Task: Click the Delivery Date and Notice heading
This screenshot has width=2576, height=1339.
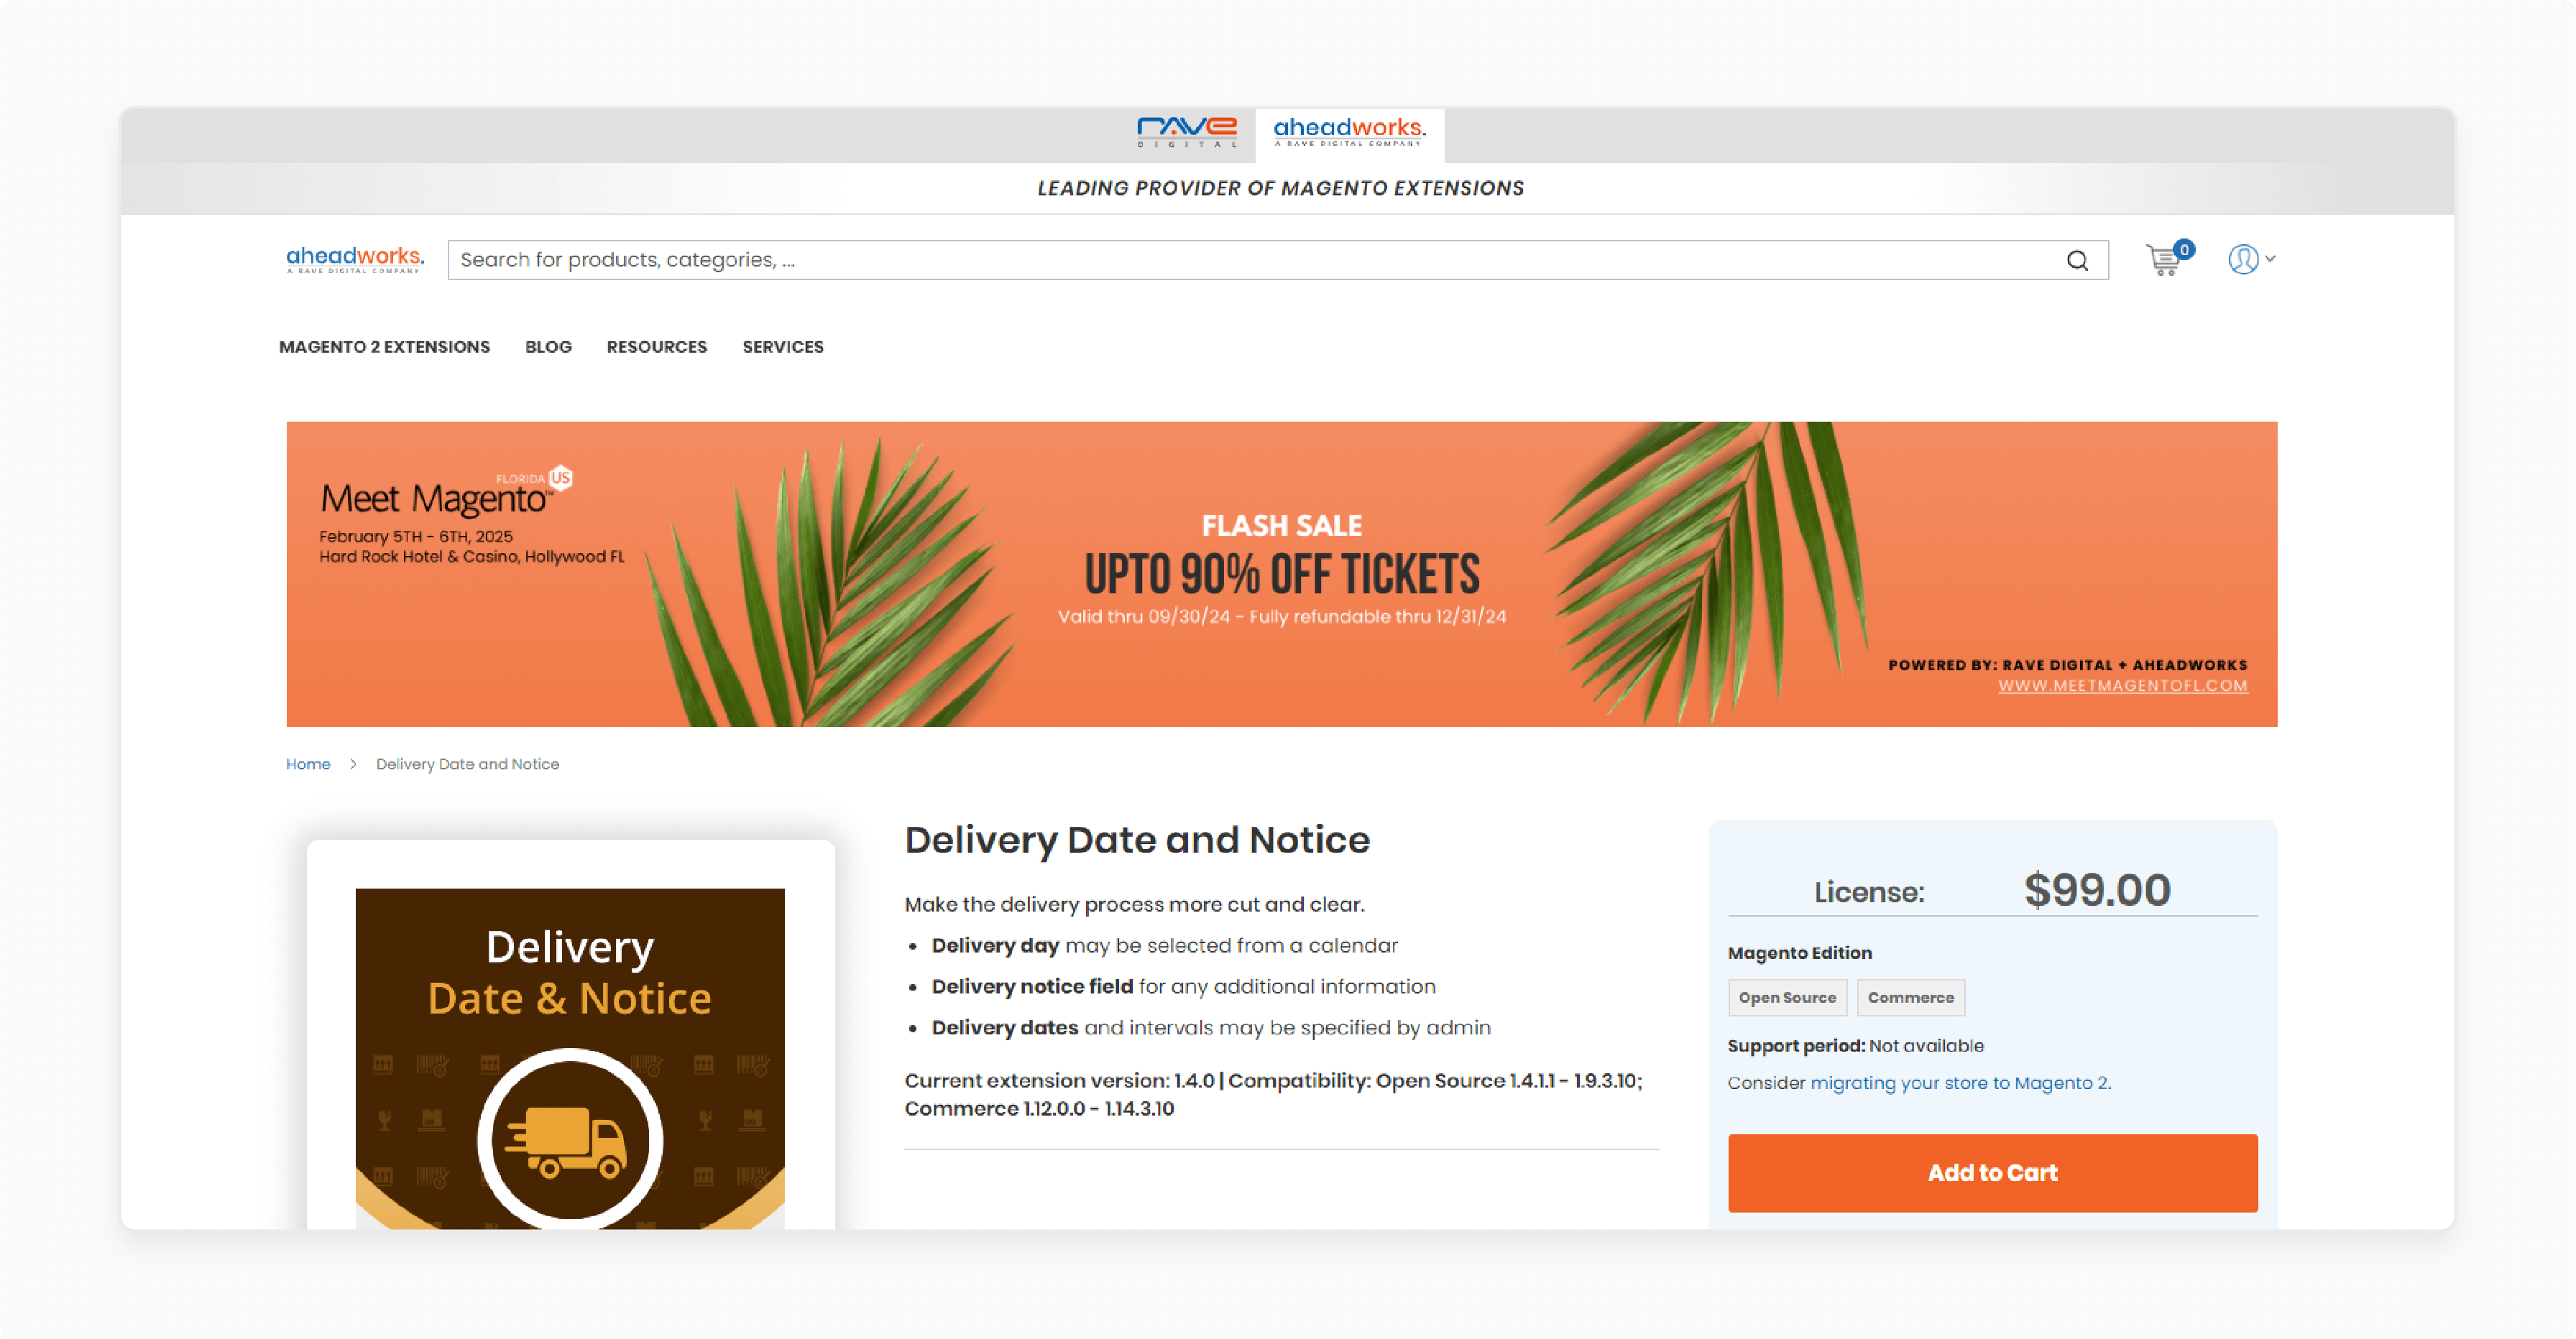Action: click(1137, 840)
